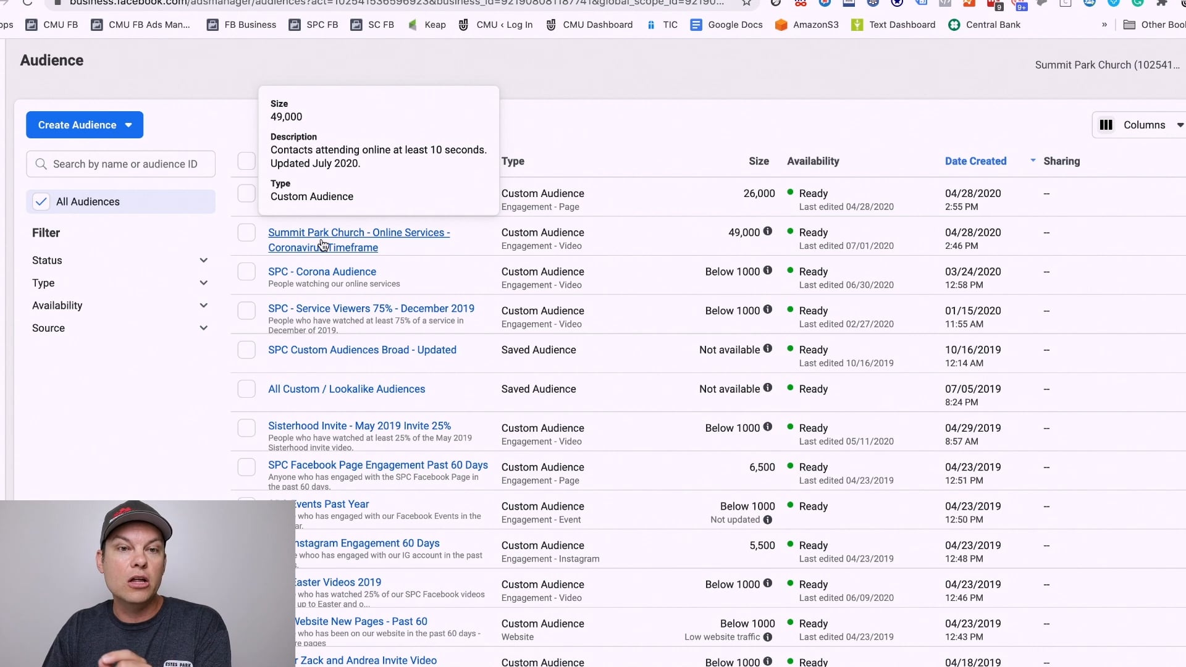Expand the Status filter
The height and width of the screenshot is (667, 1186).
[x=120, y=260]
